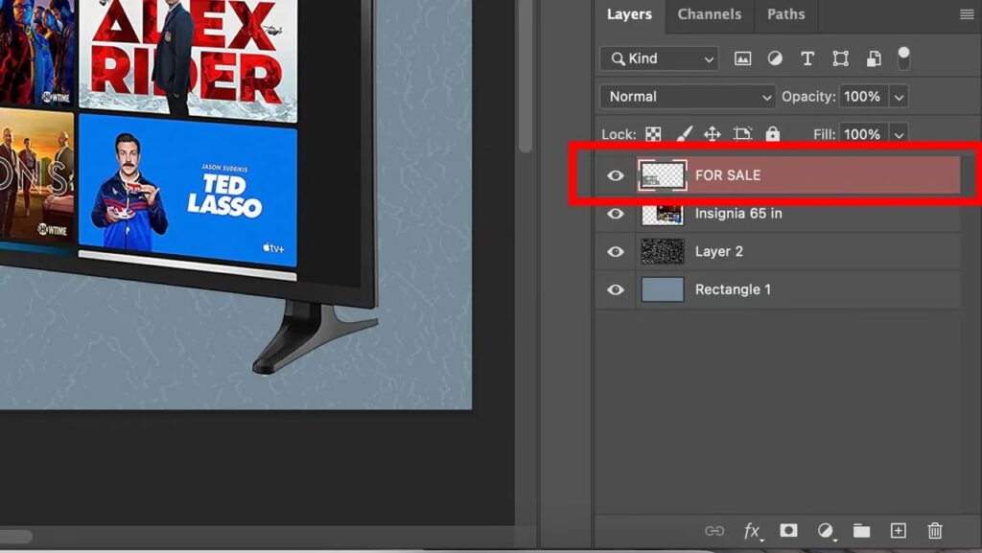The width and height of the screenshot is (982, 553).
Task: Click the lock image pixels brush icon
Action: point(684,134)
